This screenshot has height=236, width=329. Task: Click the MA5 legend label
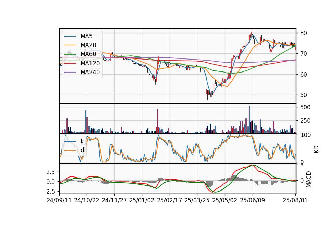pos(86,36)
